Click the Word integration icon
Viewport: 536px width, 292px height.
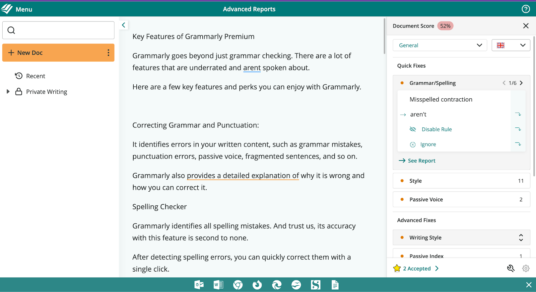(x=218, y=285)
